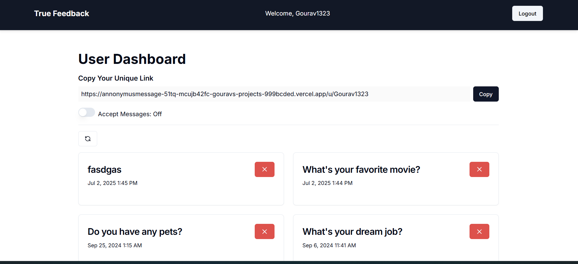The width and height of the screenshot is (578, 264).
Task: Click inside the unique link URL field
Action: point(274,94)
